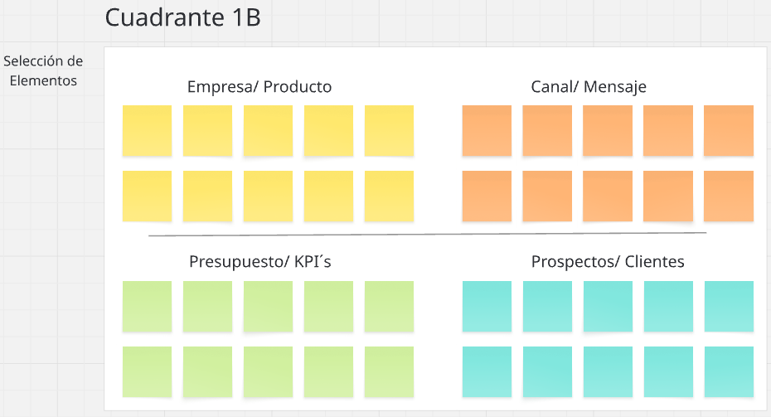Select the "Cuadrante 1B" title text

coord(182,17)
